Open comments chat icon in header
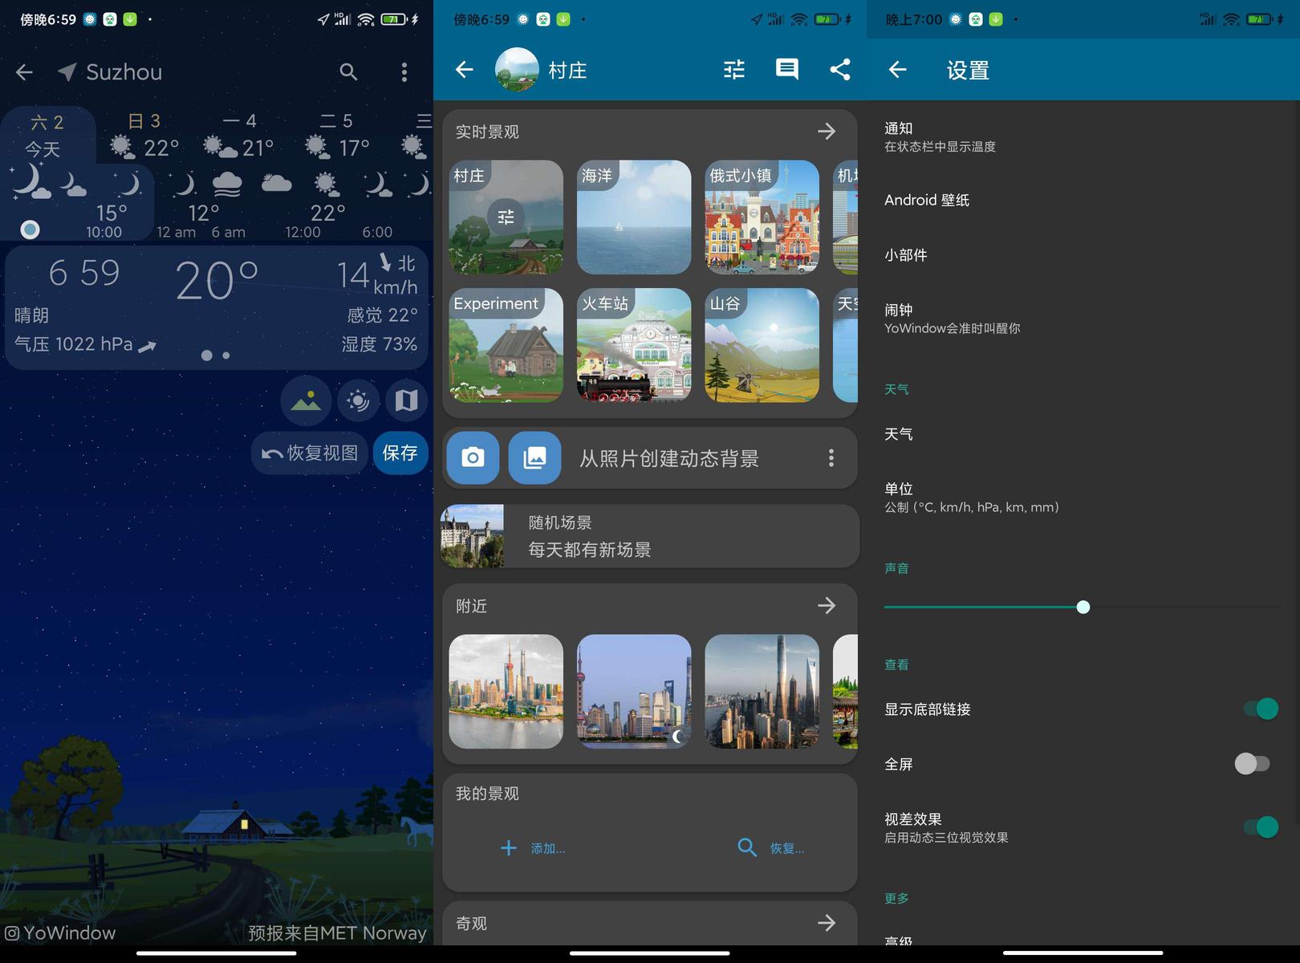This screenshot has width=1300, height=963. click(786, 70)
